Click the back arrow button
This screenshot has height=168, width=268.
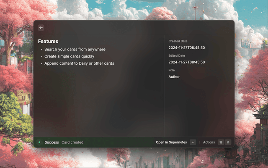tap(41, 28)
